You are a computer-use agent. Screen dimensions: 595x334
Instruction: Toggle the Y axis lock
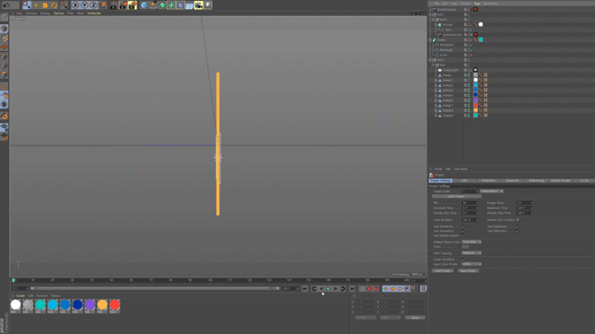coord(85,6)
